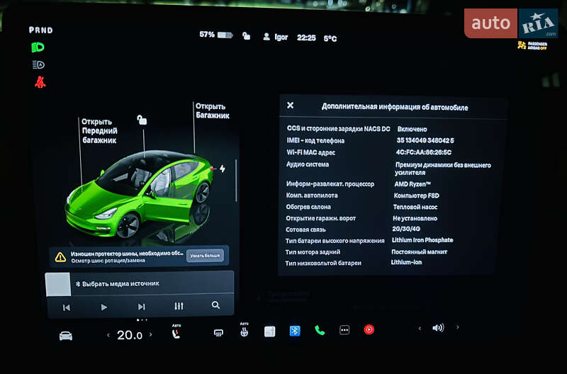This screenshot has height=374, width=567.
Task: Open the tire tread wear warning alert
Action: [139, 256]
